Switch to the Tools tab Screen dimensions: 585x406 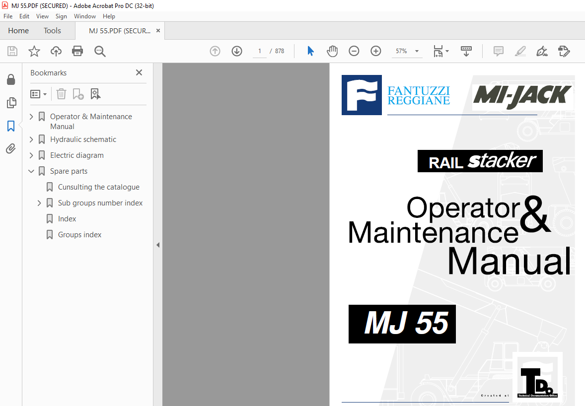pos(52,31)
